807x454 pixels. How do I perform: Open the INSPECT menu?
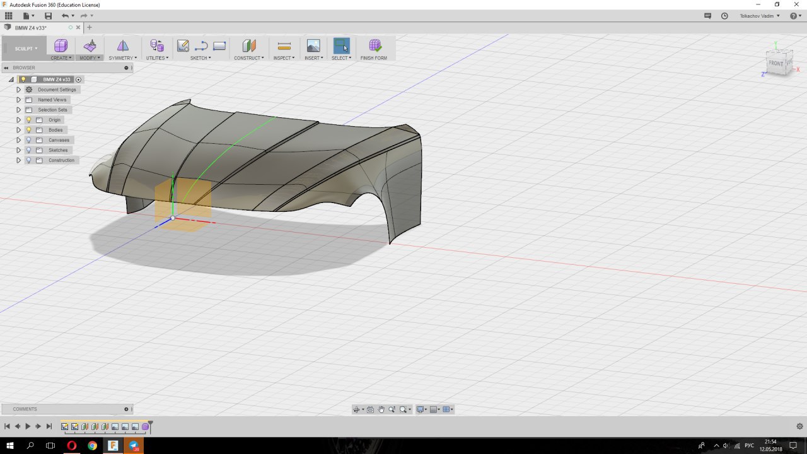pyautogui.click(x=284, y=58)
